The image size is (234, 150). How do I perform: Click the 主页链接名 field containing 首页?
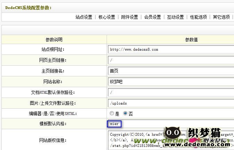[171, 71]
